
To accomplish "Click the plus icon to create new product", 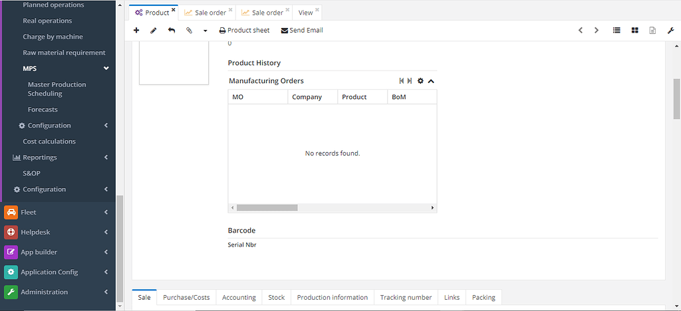I will click(x=136, y=31).
